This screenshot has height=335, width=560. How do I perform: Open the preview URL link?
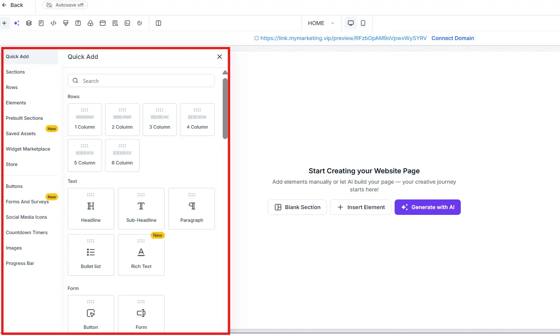click(343, 38)
